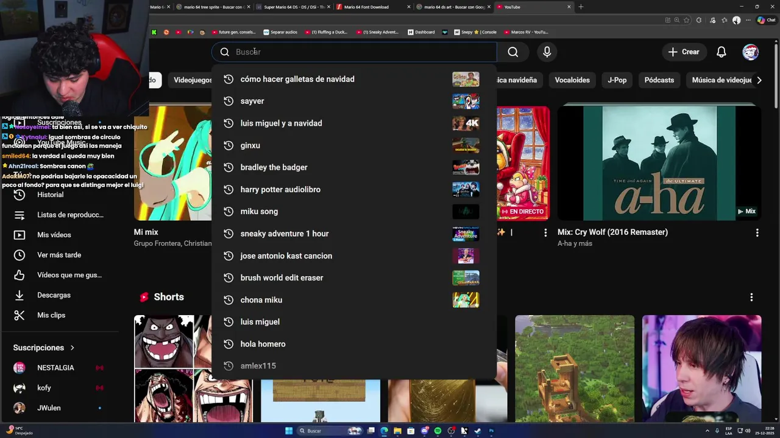This screenshot has width=780, height=438.
Task: Select the J-Pop filter chip
Action: pos(617,80)
